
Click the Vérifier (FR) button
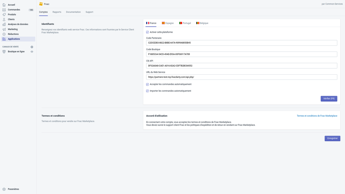pyautogui.click(x=329, y=99)
